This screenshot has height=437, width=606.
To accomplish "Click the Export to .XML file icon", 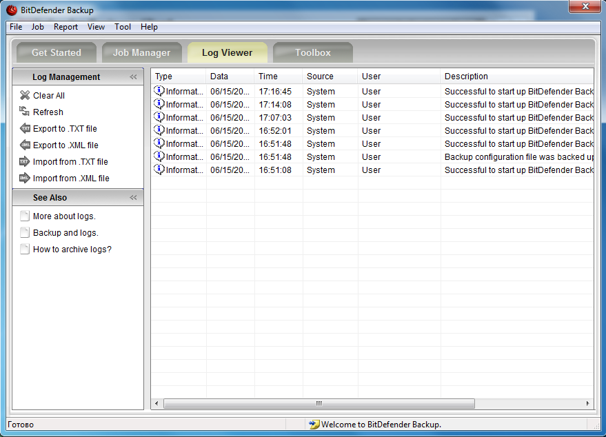I will pos(25,145).
